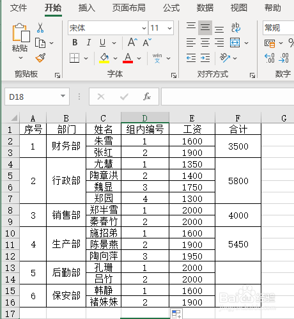Decrease decimal places
Screen dimensions: 294x319
(x=284, y=58)
